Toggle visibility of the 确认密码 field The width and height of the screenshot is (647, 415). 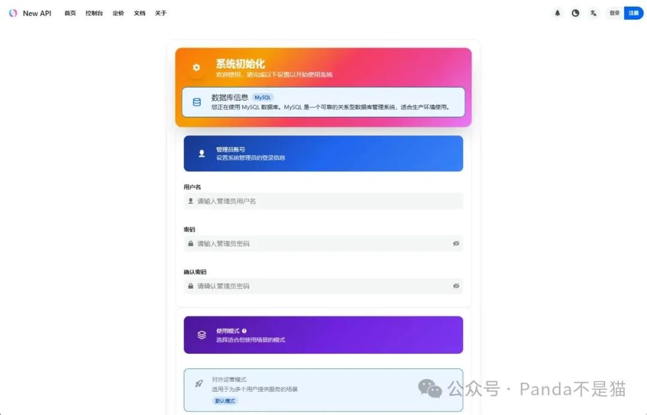click(456, 286)
